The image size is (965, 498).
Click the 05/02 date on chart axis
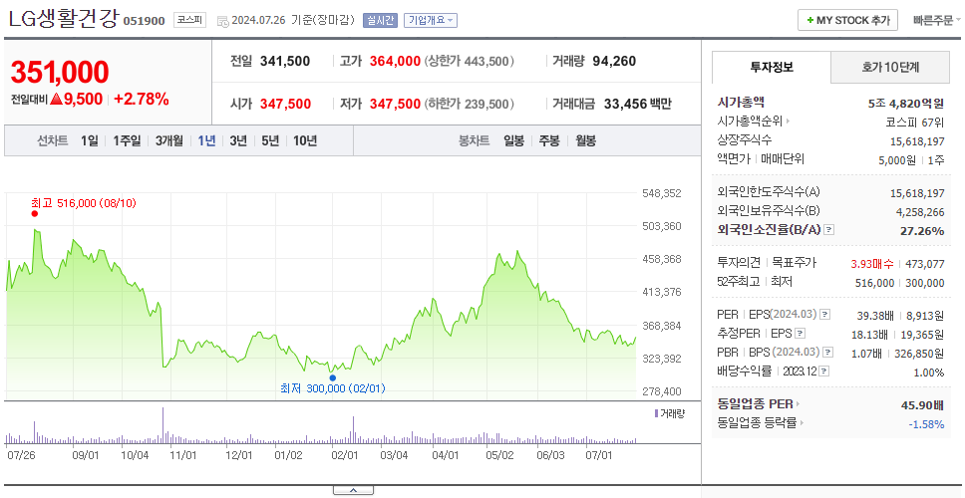(499, 455)
